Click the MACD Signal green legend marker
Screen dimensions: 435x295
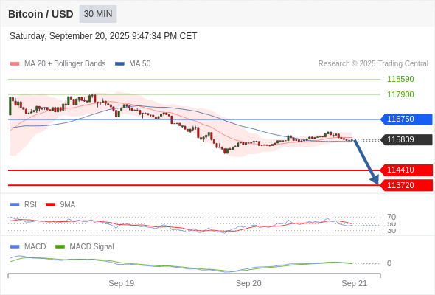60,246
